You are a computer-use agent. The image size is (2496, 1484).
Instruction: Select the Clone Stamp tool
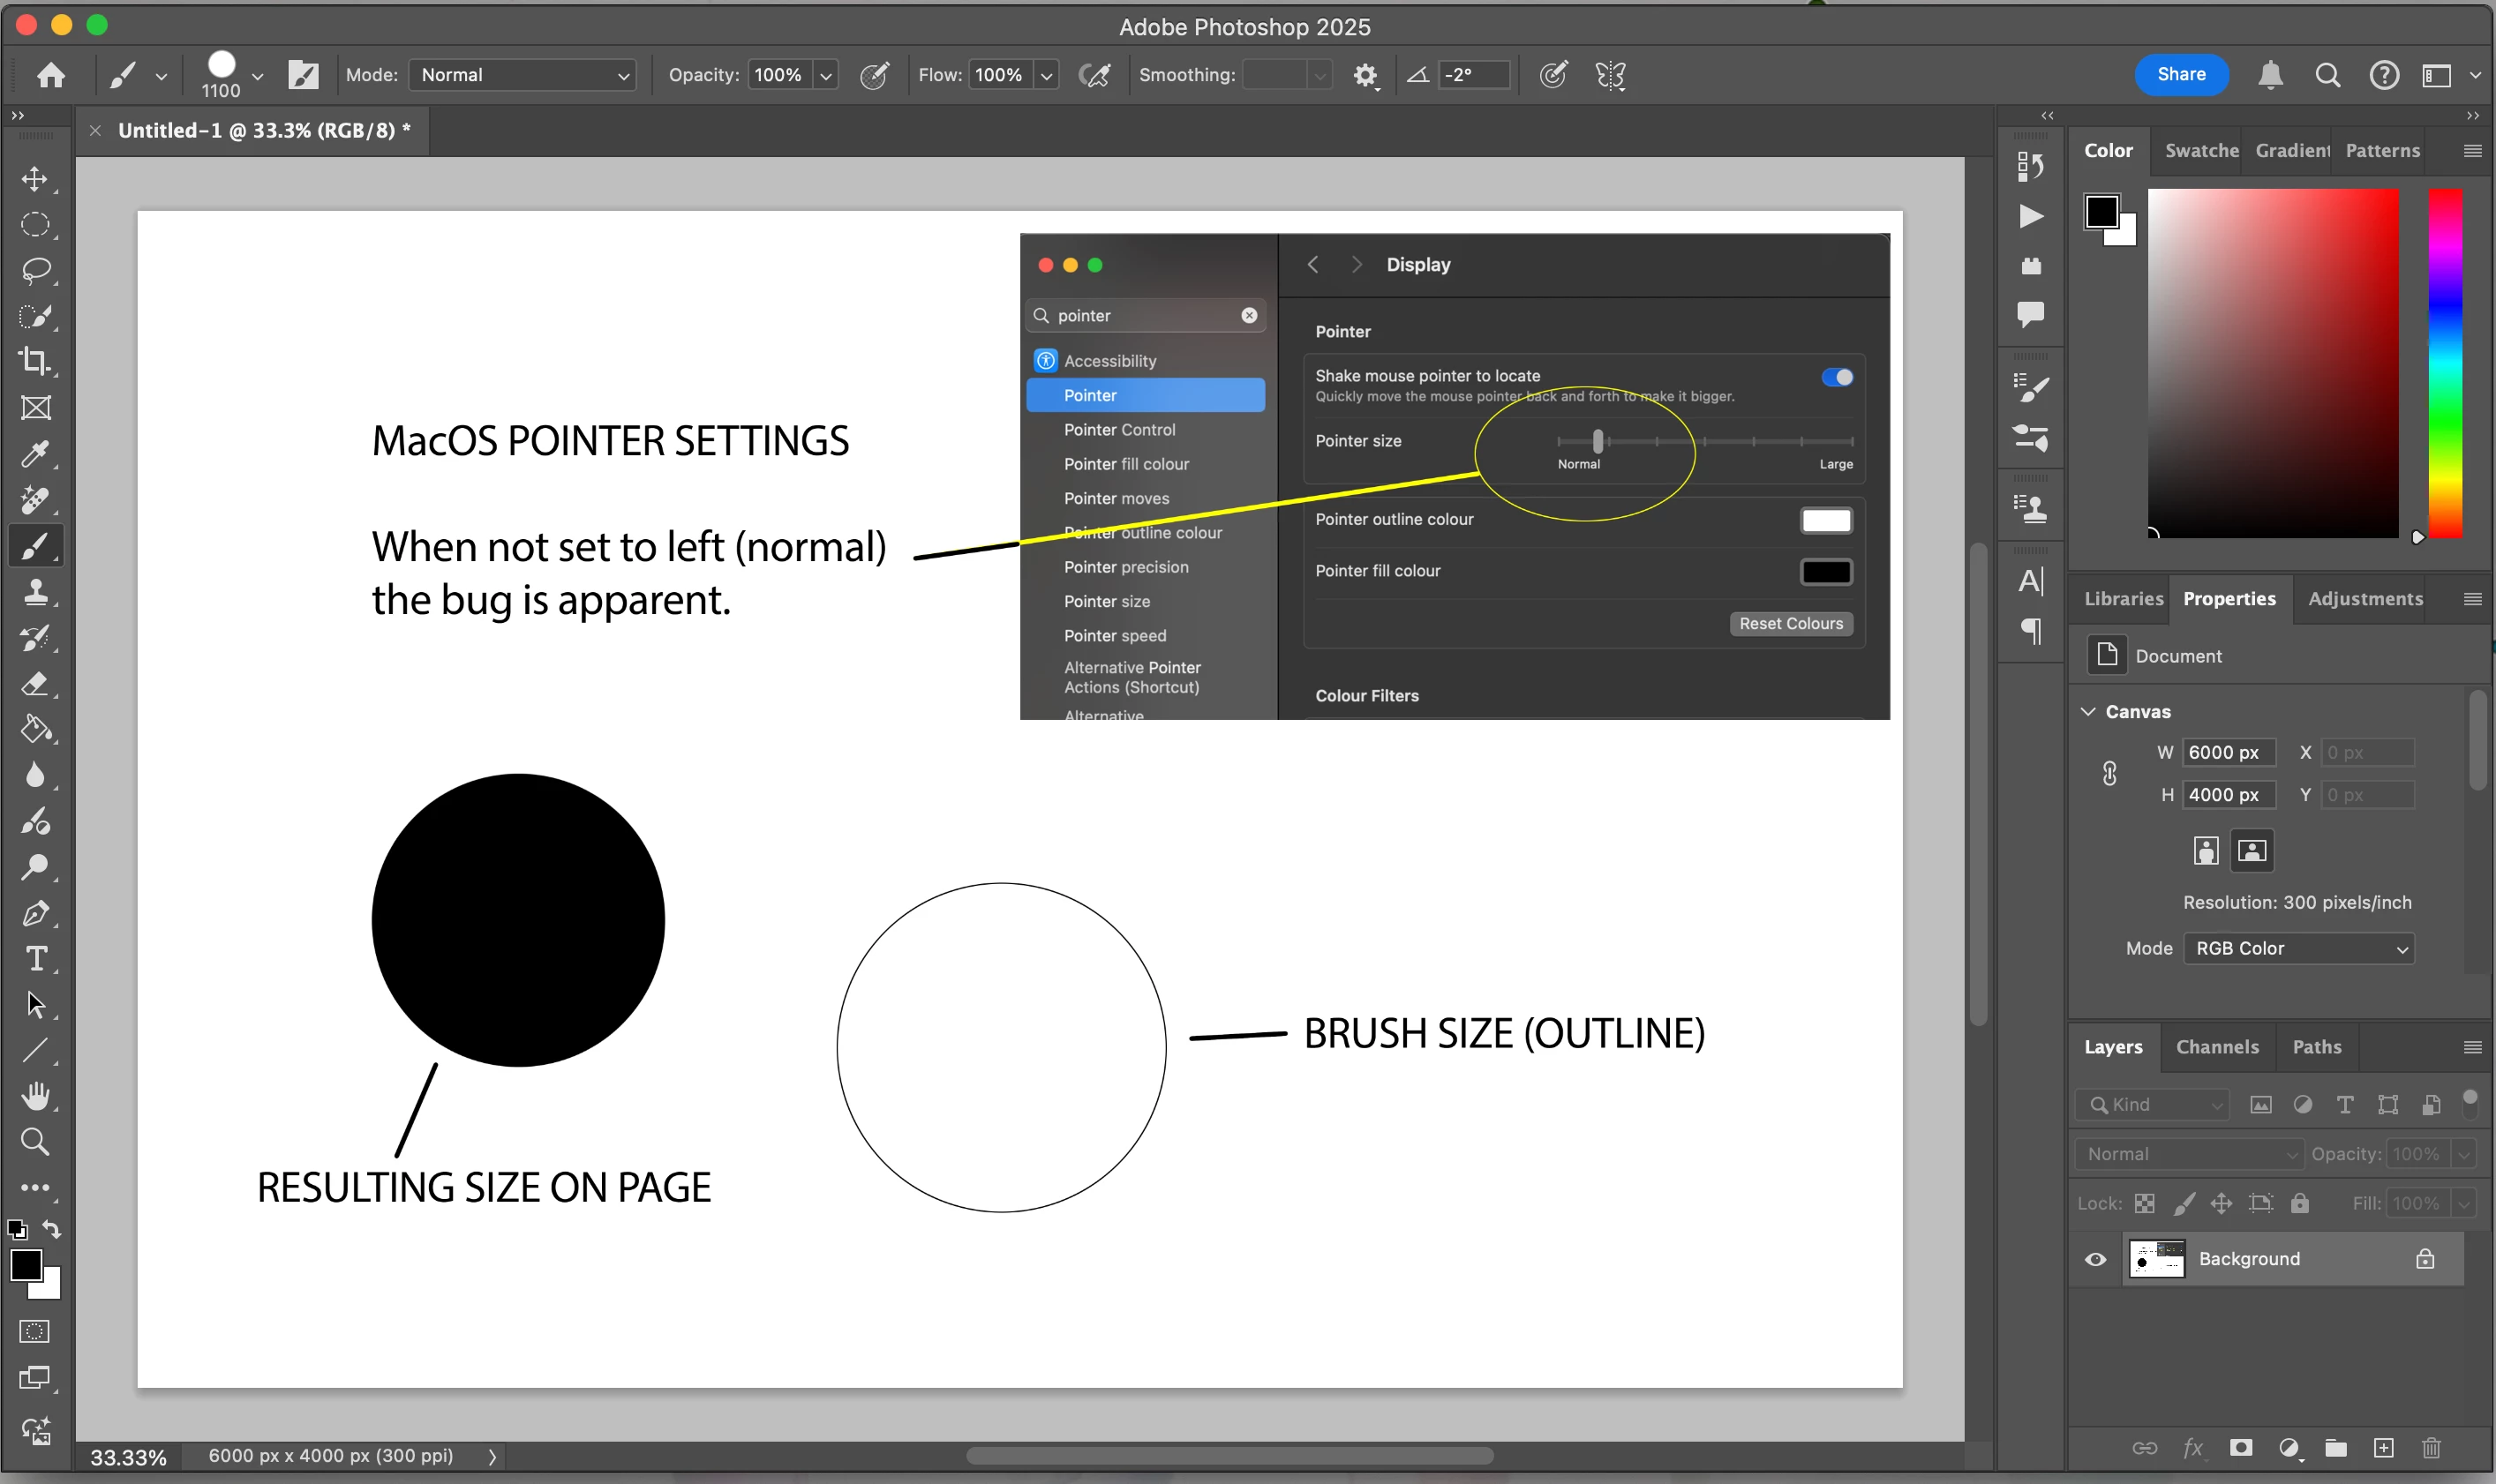point(35,592)
